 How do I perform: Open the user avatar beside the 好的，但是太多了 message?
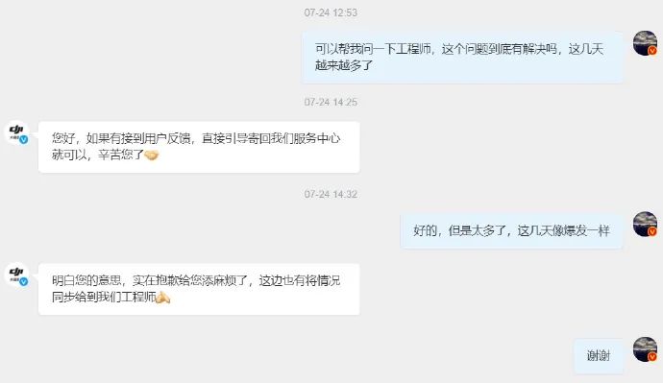click(645, 224)
